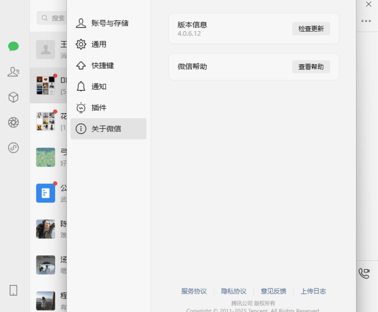Click the 上传日志 link
378x312 pixels.
313,291
